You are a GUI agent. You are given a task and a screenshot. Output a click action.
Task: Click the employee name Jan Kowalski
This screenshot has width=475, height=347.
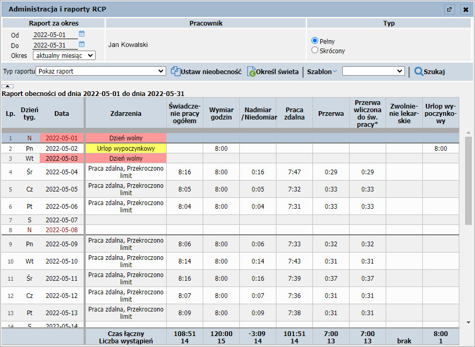pos(128,45)
